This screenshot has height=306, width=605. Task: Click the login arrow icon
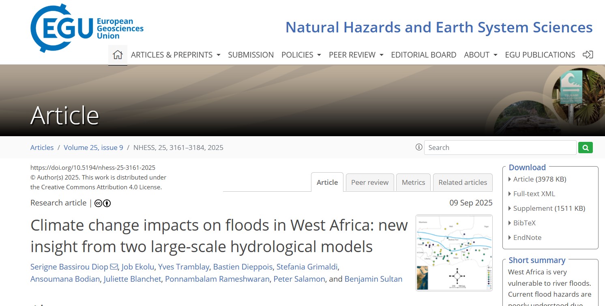(588, 55)
